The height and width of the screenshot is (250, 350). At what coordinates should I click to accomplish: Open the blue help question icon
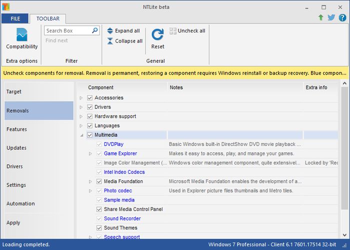point(342,18)
